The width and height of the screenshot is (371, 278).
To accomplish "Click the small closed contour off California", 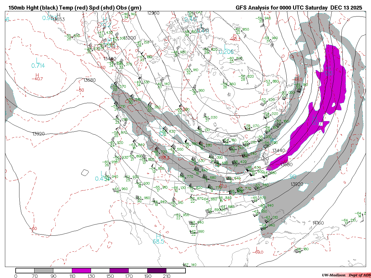I will click(85, 173).
